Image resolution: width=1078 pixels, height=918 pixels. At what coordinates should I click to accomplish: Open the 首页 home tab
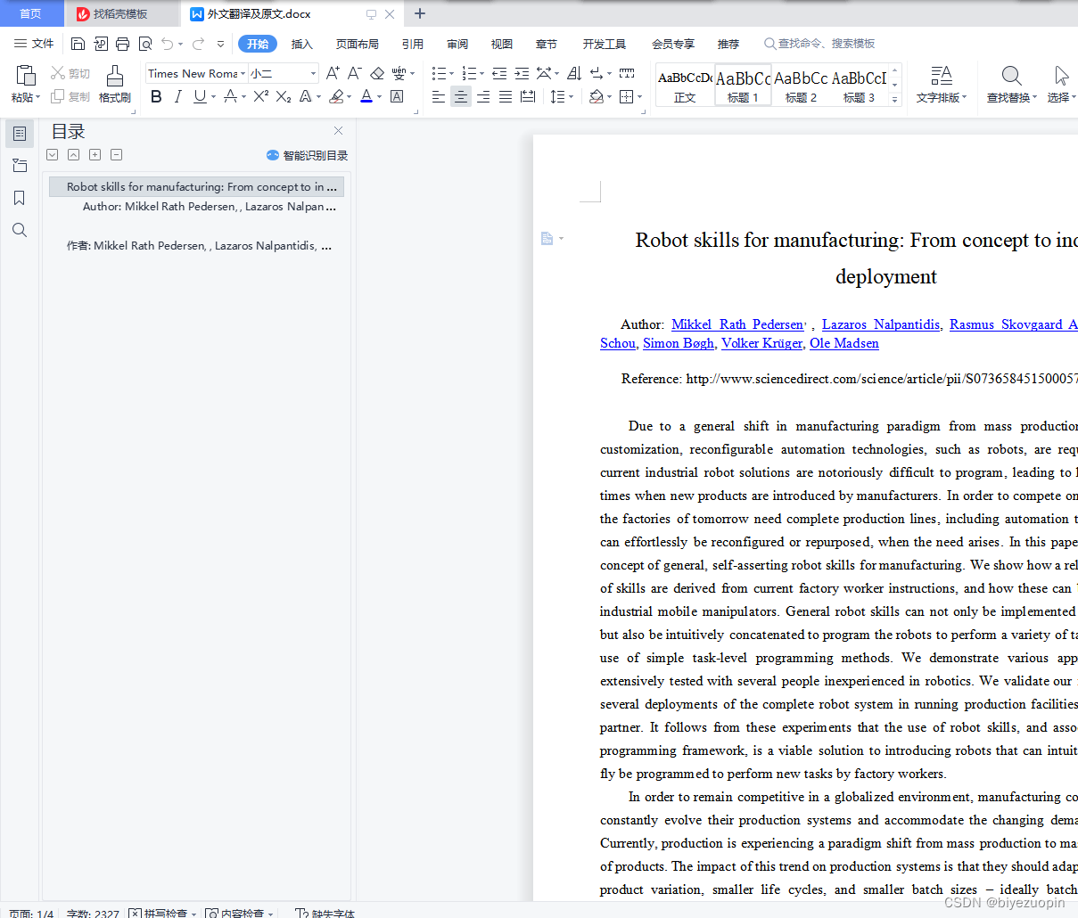[31, 13]
